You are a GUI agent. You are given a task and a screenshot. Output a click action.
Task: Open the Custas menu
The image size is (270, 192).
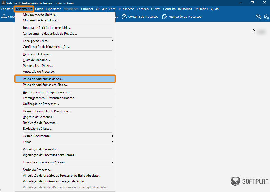click(156, 9)
